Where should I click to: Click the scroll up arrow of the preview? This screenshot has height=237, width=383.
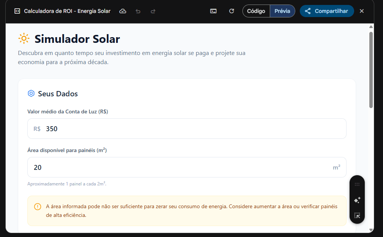pyautogui.click(x=371, y=27)
